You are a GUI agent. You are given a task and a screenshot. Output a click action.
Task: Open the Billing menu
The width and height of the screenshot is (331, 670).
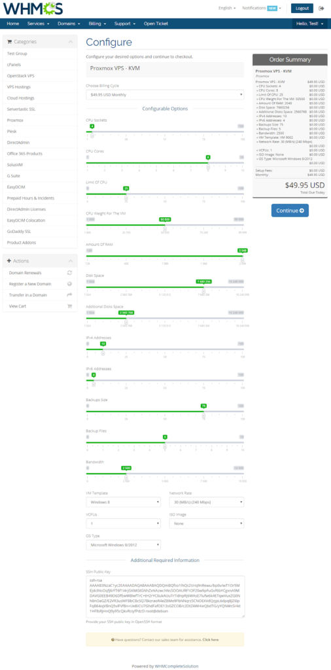tap(97, 24)
